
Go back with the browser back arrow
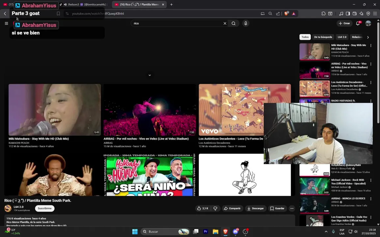click(5, 13)
